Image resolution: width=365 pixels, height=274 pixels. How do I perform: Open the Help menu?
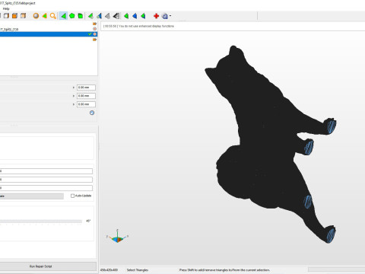(x=6, y=8)
